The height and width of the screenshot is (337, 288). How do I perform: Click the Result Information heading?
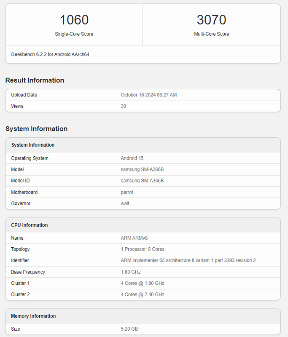pos(35,80)
